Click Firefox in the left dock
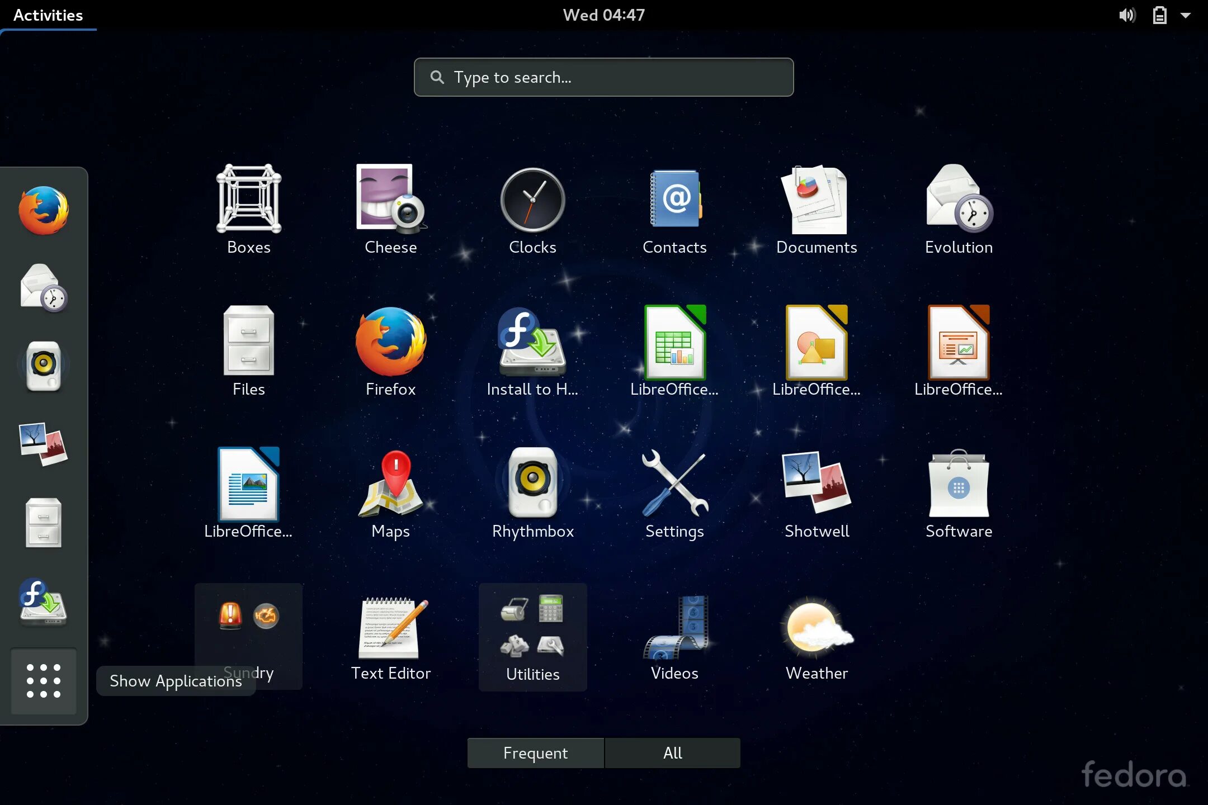This screenshot has width=1208, height=805. coord(44,211)
